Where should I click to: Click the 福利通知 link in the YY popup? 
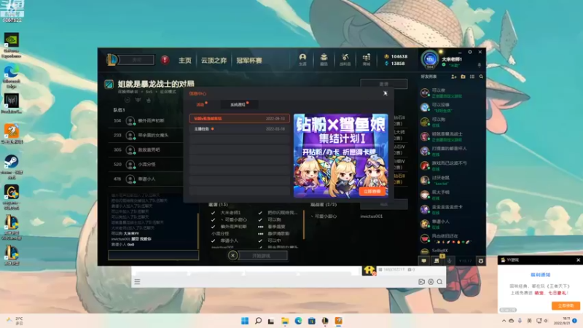540,275
